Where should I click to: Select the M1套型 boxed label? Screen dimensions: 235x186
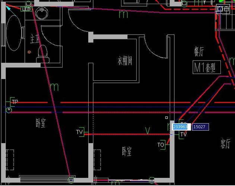click(x=207, y=67)
